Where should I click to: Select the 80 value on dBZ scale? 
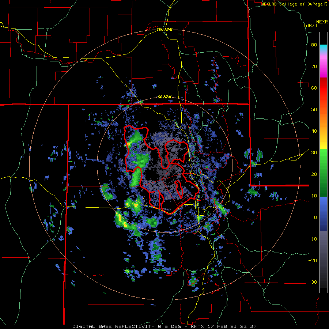tap(314, 45)
